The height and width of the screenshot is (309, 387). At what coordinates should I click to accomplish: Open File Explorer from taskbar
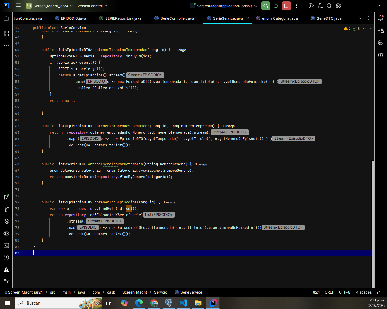(x=198, y=303)
